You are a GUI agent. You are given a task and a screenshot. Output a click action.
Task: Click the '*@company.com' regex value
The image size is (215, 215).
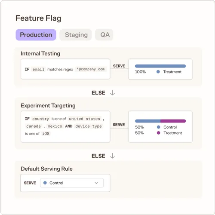click(91, 69)
